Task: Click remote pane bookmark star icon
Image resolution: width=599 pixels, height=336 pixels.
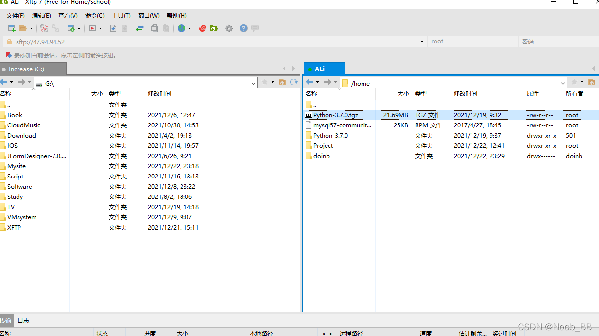Action: (574, 82)
